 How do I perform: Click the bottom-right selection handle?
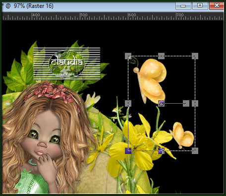tap(195, 151)
